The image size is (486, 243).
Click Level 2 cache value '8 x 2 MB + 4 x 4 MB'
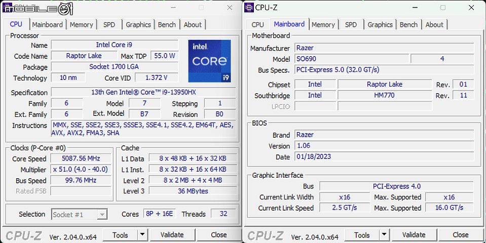pos(193,180)
